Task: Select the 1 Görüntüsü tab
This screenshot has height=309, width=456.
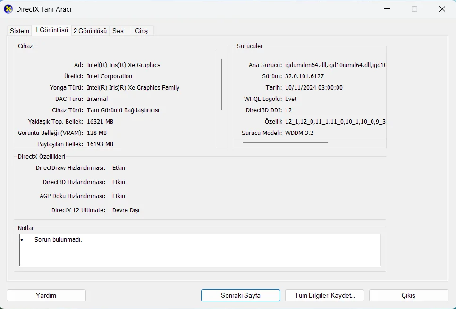Action: (x=51, y=30)
